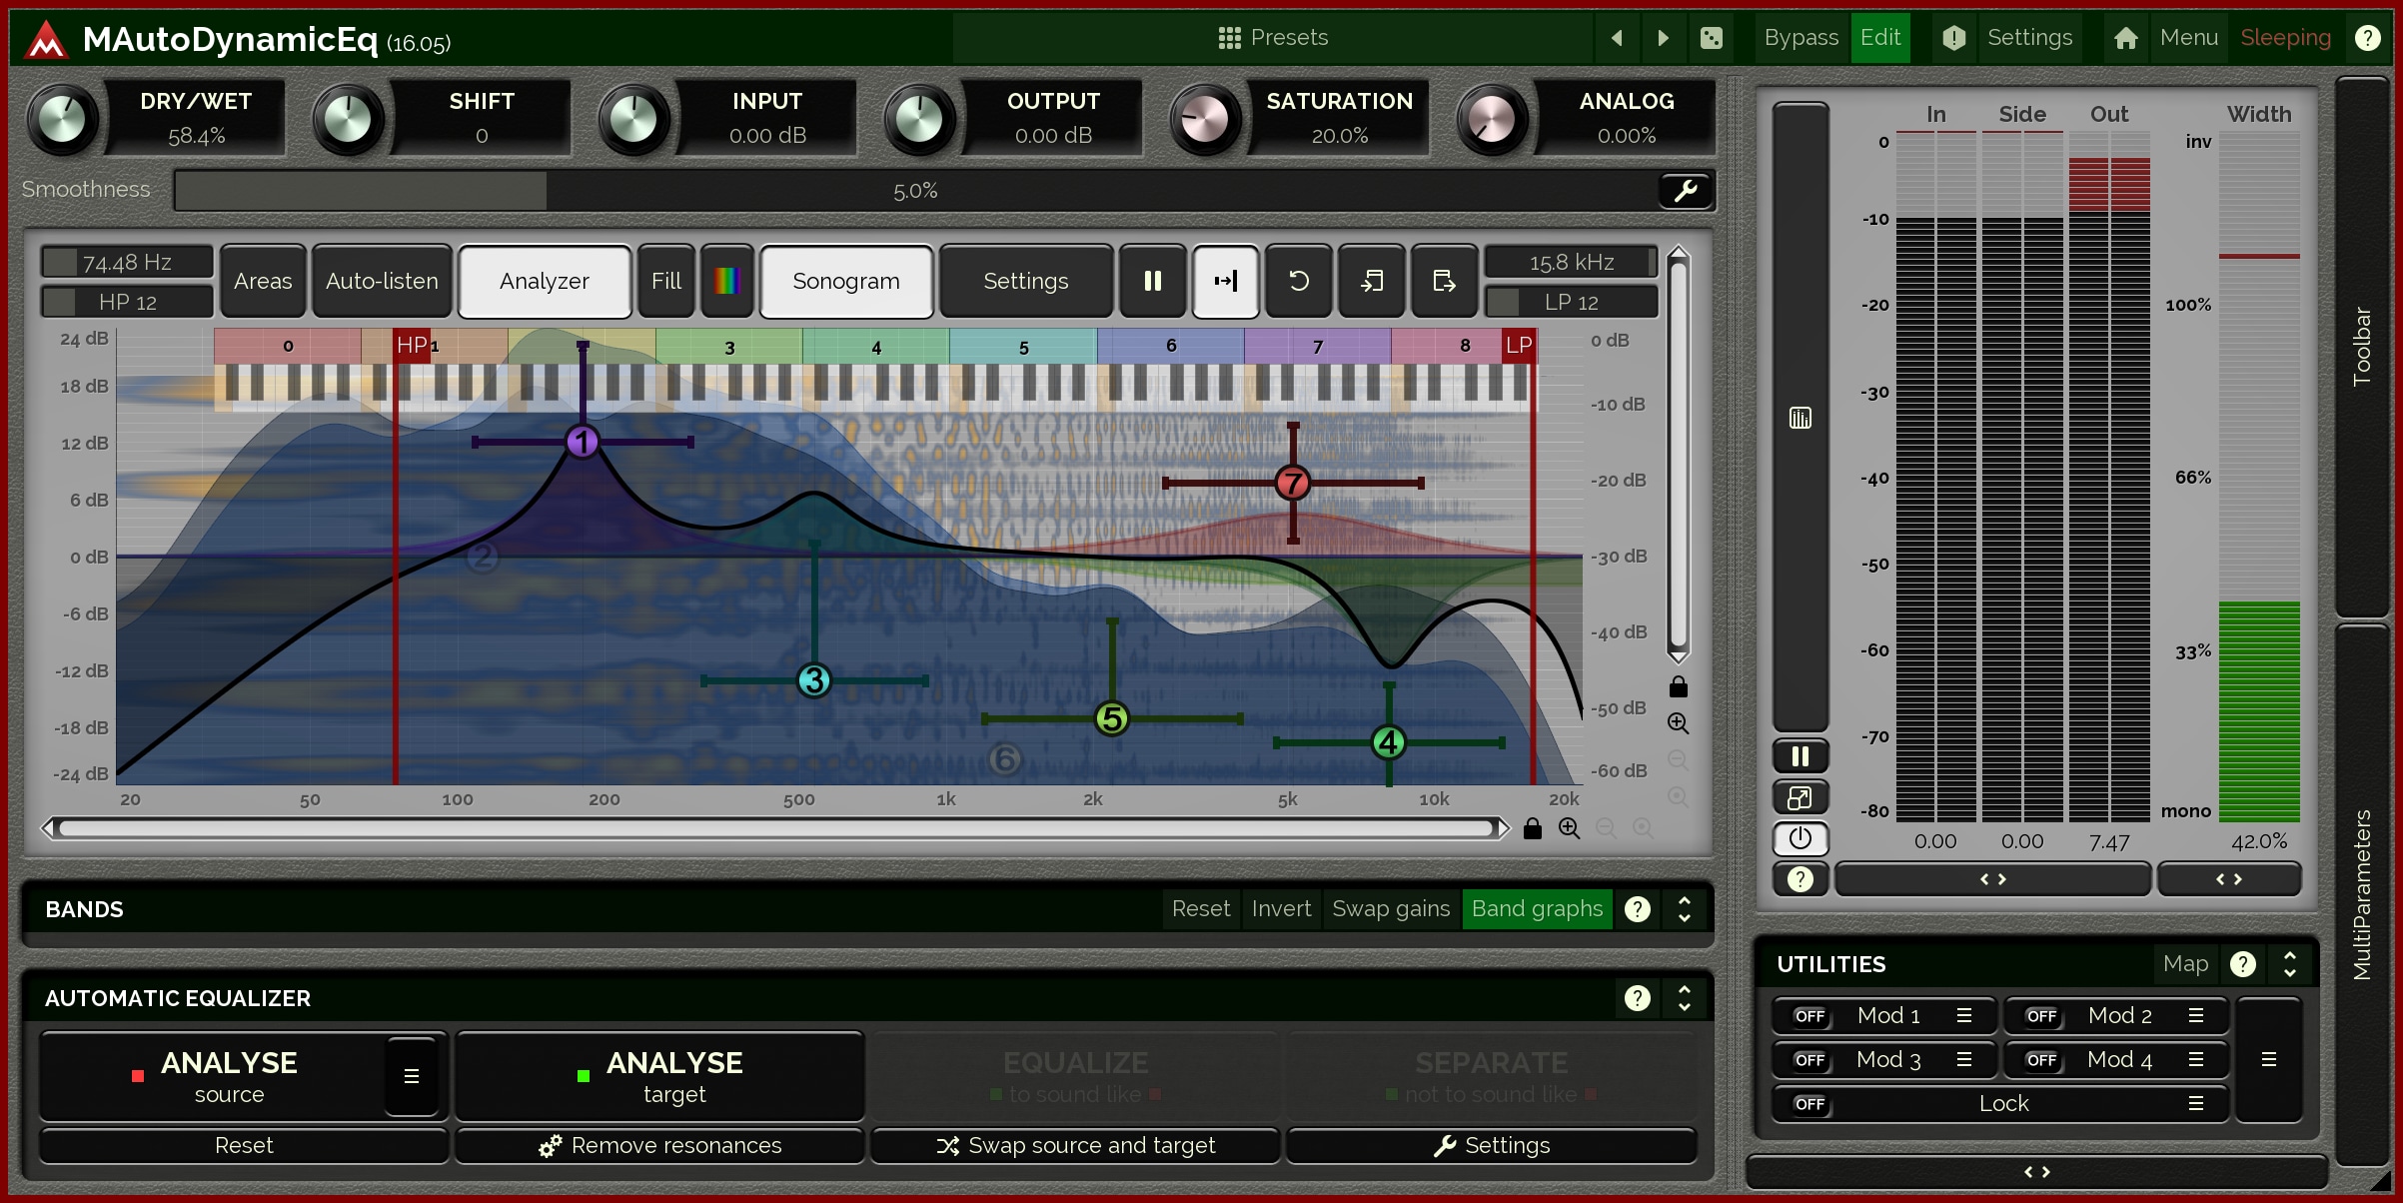This screenshot has height=1203, width=2403.
Task: Click Analyse target button
Action: pyautogui.click(x=659, y=1076)
